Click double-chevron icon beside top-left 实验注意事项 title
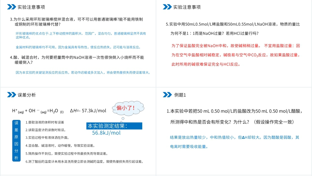The image size is (312, 176). 12,7
